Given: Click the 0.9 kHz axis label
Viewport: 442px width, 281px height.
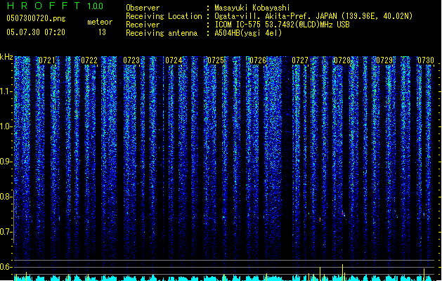Looking at the screenshot, I should [x=6, y=162].
